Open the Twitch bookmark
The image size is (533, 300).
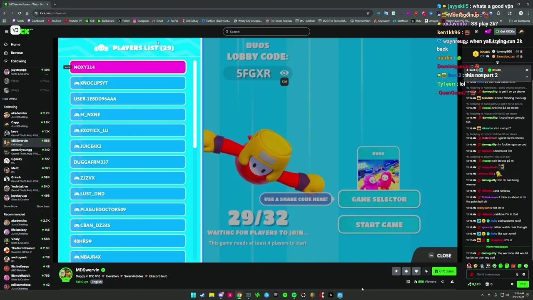coord(18,21)
